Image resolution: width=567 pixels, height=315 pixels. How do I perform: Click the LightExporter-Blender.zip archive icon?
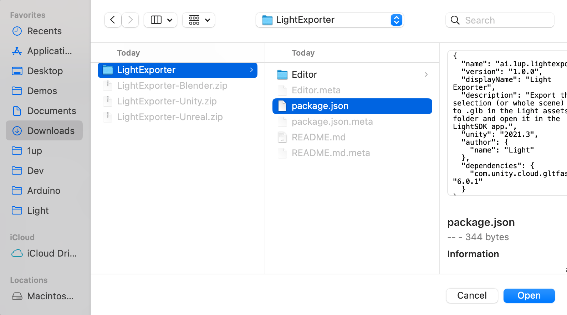107,86
